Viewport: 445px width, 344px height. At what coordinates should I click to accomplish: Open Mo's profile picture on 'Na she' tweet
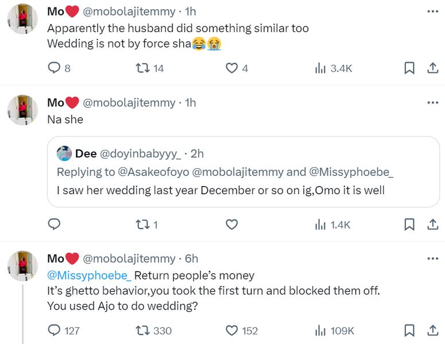coord(22,110)
